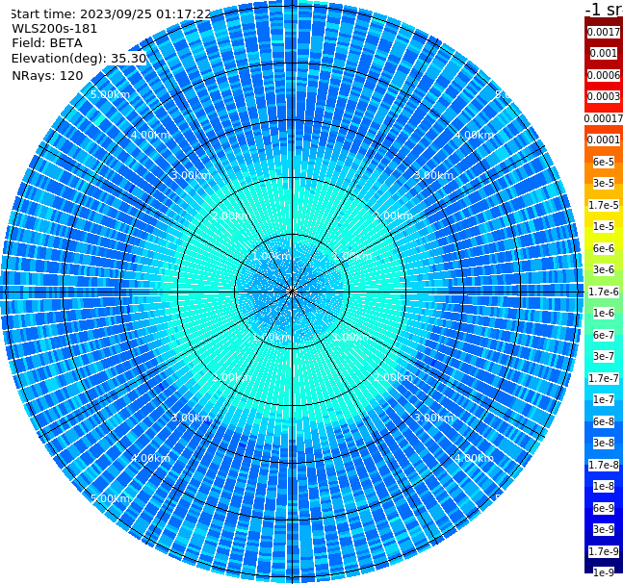Select the 6e-5 colorbar value
The image size is (623, 584).
pos(604,162)
